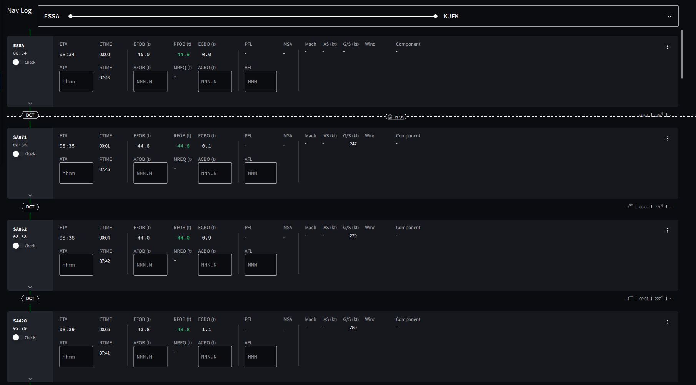This screenshot has width=696, height=385.
Task: Click the PPOS present position marker
Action: (396, 117)
